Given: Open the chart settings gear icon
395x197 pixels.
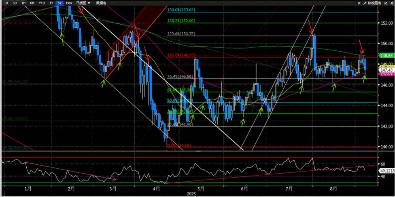Looking at the screenshot, I should (x=392, y=3).
